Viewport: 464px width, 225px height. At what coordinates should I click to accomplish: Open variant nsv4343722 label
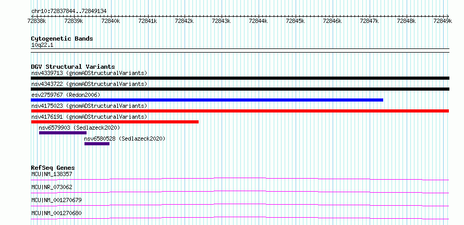point(89,84)
